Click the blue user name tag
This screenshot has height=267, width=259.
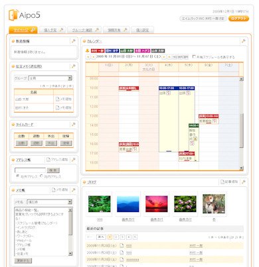pos(112,51)
